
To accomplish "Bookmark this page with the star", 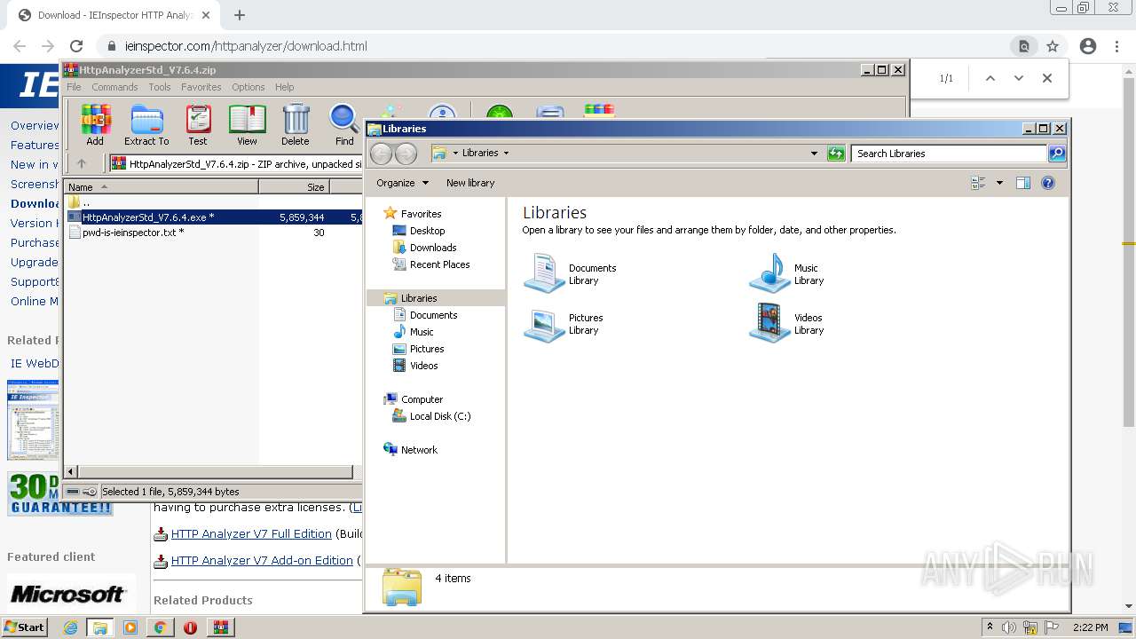I will [1053, 46].
